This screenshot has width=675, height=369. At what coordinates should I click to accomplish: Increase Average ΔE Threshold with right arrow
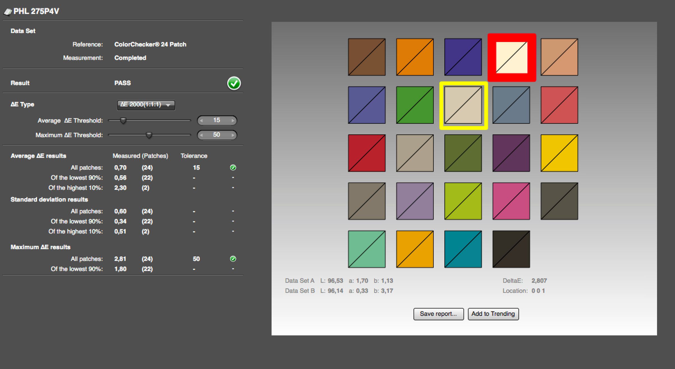tap(233, 121)
